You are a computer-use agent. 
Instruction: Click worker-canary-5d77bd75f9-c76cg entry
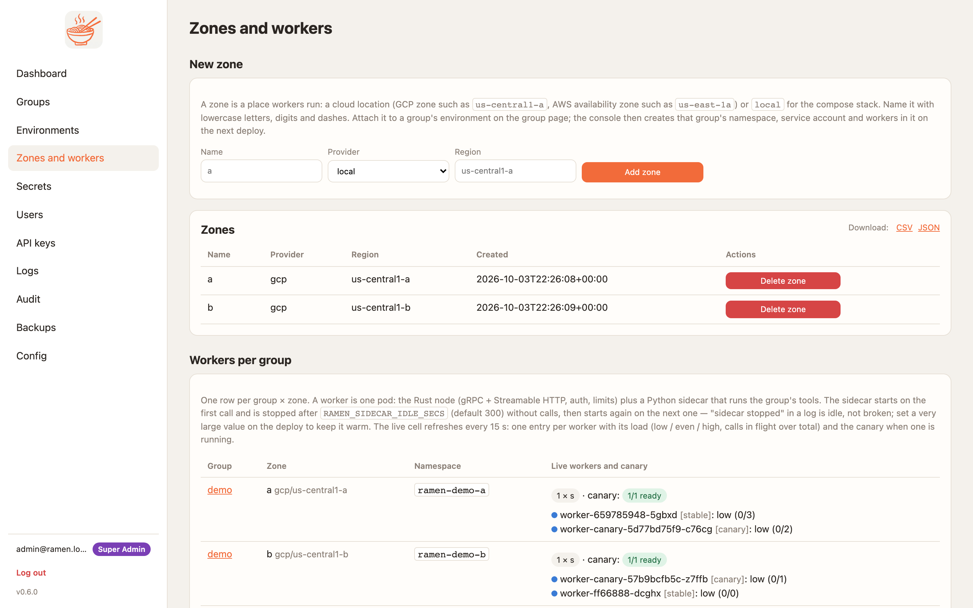pyautogui.click(x=672, y=529)
